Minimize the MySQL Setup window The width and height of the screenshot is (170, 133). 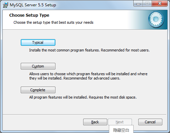click(x=138, y=4)
